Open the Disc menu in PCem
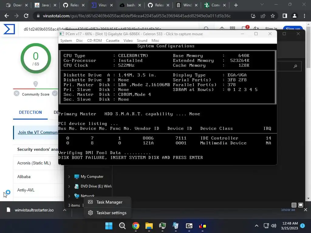Image resolution: width=311 pixels, height=233 pixels. [x=79, y=41]
